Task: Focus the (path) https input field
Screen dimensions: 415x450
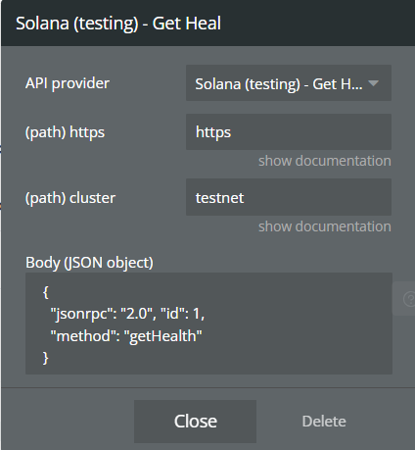Action: pos(289,132)
